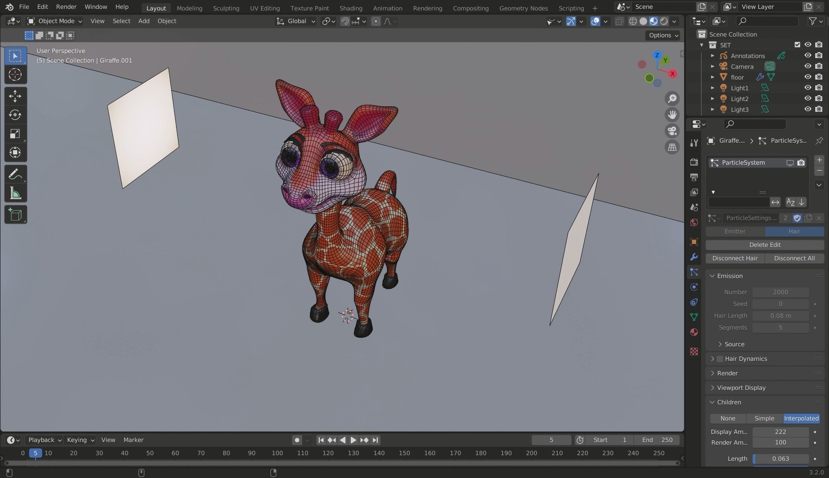Open the Render properties tab

(x=694, y=162)
